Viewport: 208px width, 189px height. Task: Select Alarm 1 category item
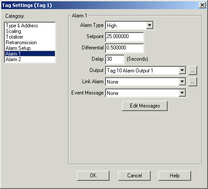(x=30, y=54)
